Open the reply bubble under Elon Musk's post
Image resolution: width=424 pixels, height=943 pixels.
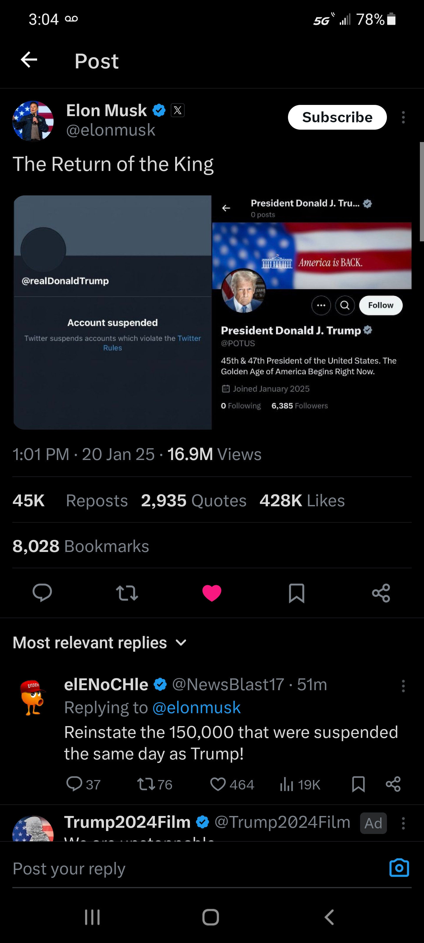click(42, 593)
